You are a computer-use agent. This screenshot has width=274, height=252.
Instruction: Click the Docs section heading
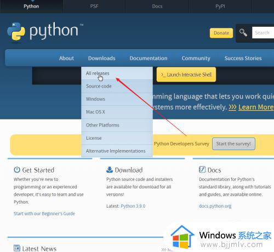[214, 170]
